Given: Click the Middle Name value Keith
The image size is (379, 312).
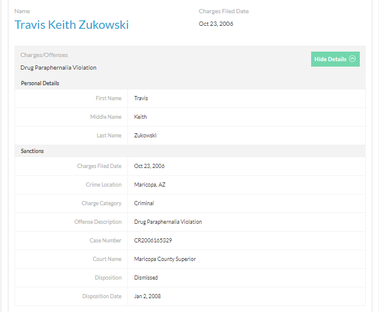Looking at the screenshot, I should coord(141,117).
